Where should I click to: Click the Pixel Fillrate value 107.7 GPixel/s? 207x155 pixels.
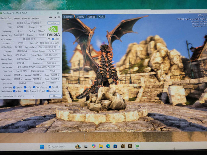(x=20, y=55)
